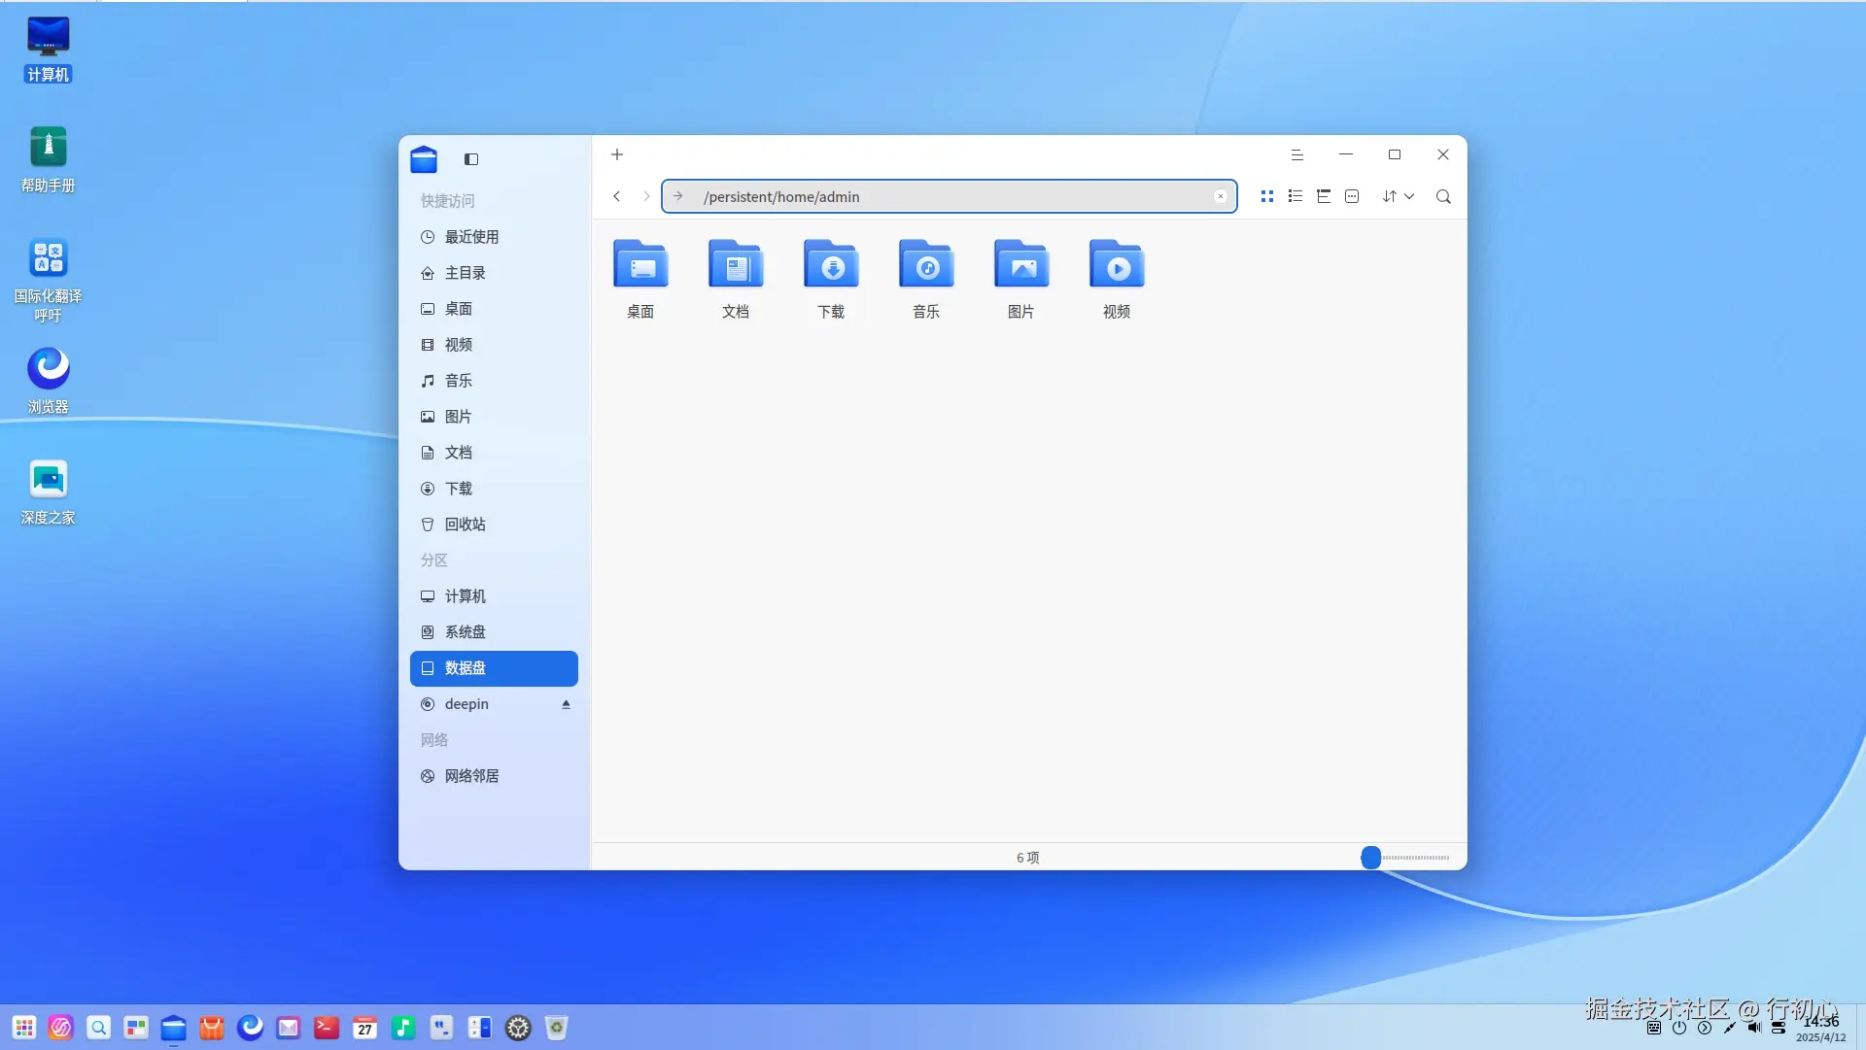
Task: Open the power tray icon
Action: 1679,1028
